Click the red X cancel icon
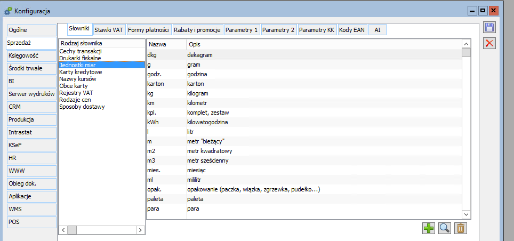 tap(489, 43)
